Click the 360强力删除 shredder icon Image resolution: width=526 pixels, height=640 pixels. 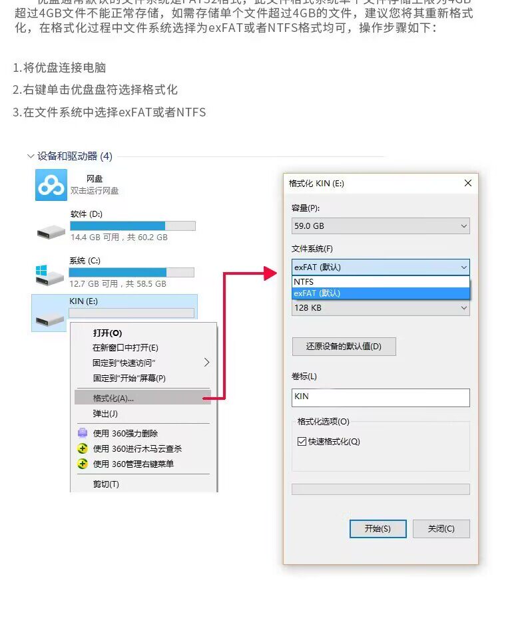(x=83, y=433)
